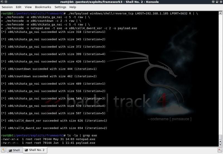Viewport: 223px width, 154px height.
Task: Click the shikata_ga_nai size 318 output line
Action: pyautogui.click(x=53, y=32)
